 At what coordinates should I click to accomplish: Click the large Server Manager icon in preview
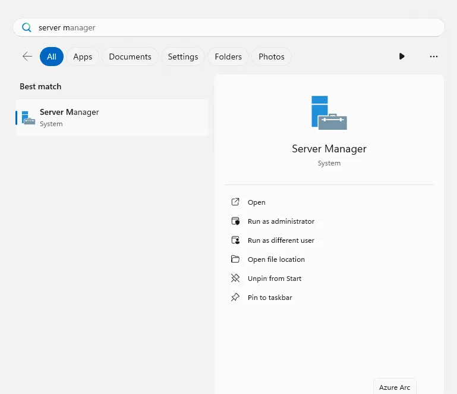point(329,112)
